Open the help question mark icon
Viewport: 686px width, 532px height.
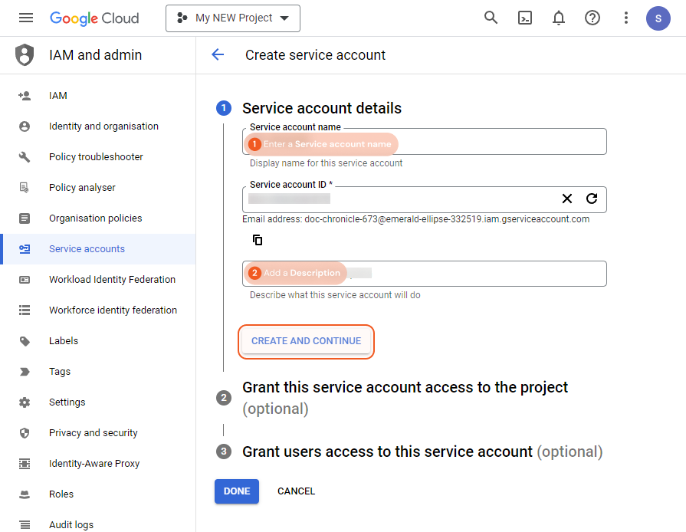(x=592, y=18)
